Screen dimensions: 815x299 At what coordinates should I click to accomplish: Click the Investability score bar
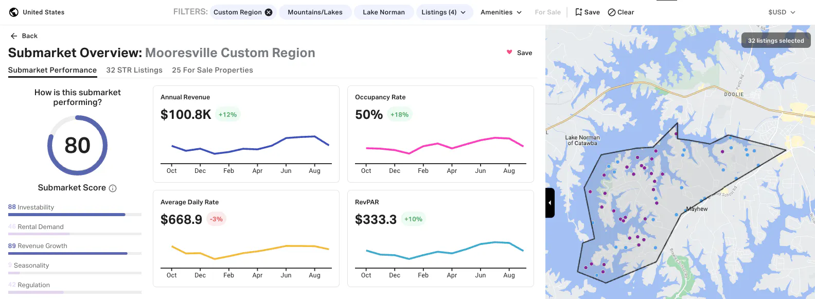[75, 215]
